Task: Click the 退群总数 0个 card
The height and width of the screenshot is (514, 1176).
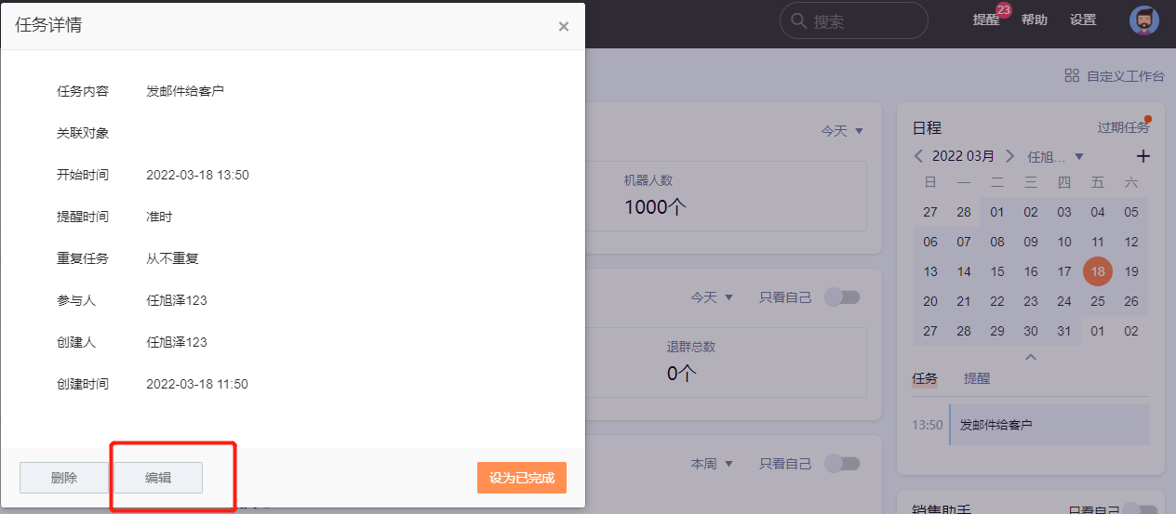Action: pos(726,362)
